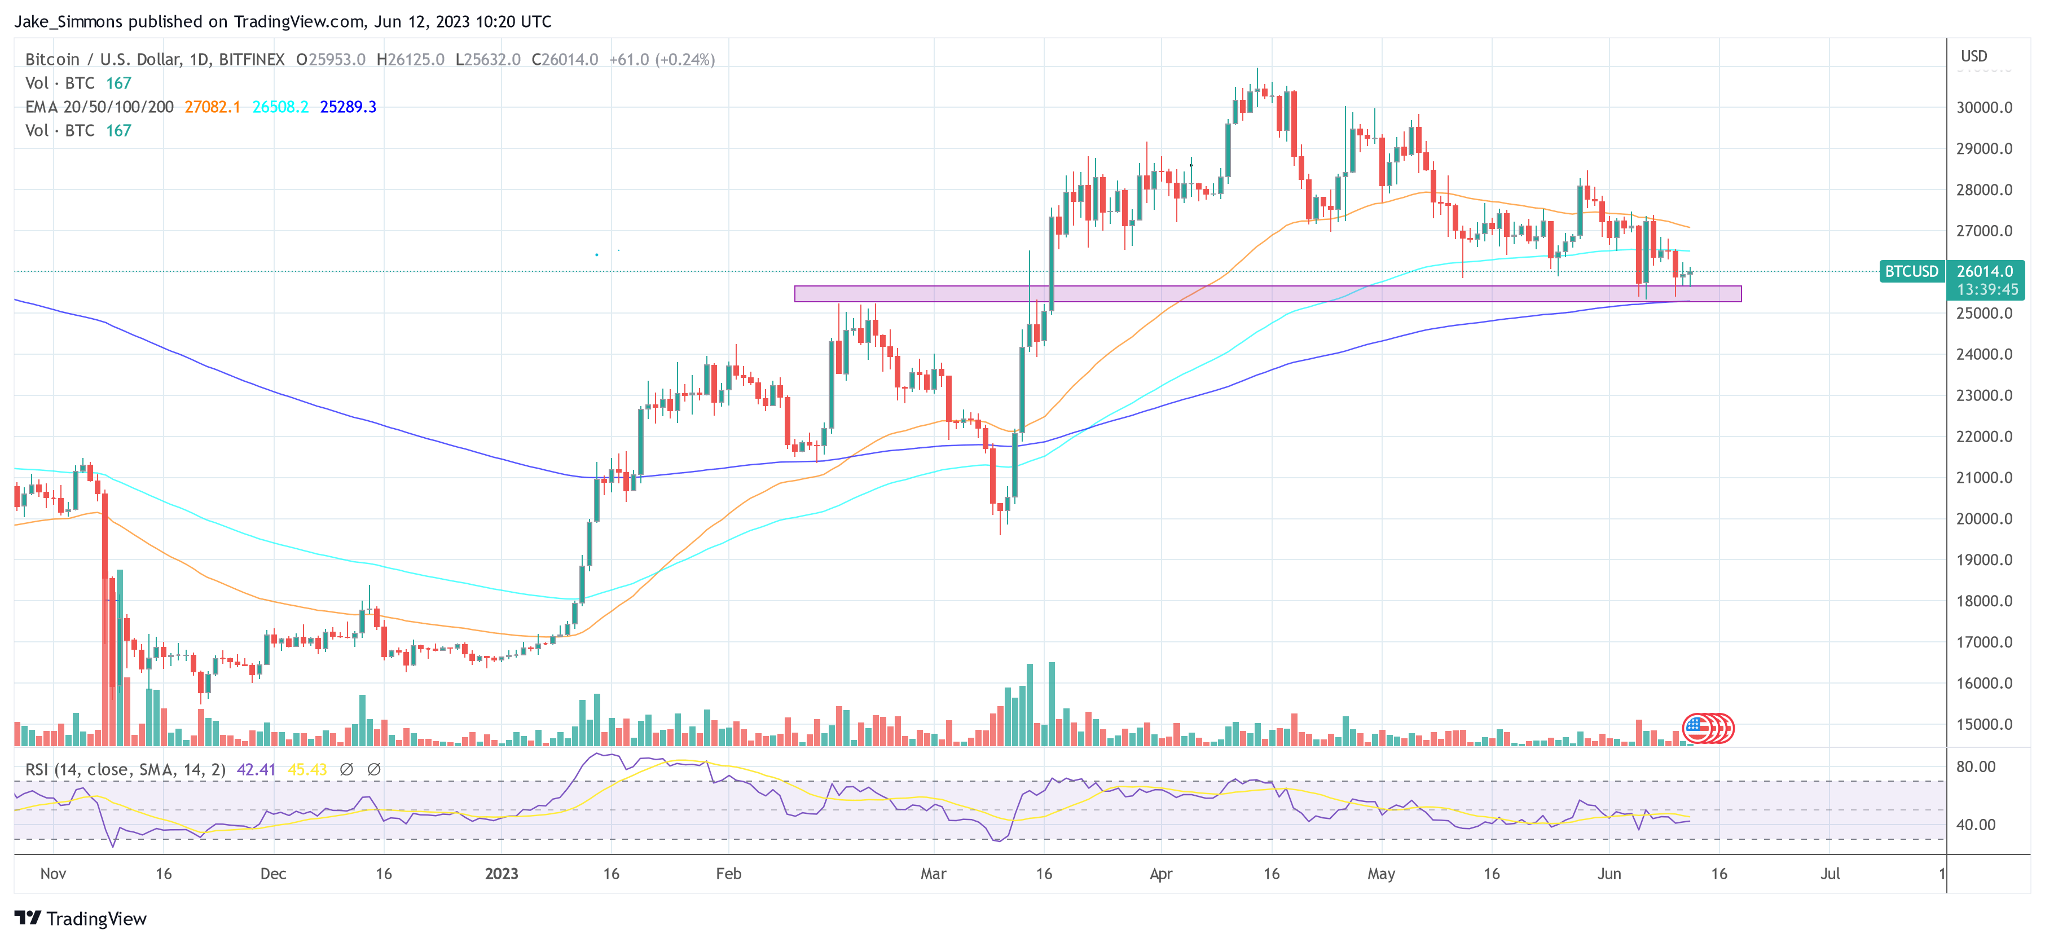Screen dimensions: 2045x943
Task: Select the Vol · BTC legend above EMA row
Action: click(x=78, y=83)
